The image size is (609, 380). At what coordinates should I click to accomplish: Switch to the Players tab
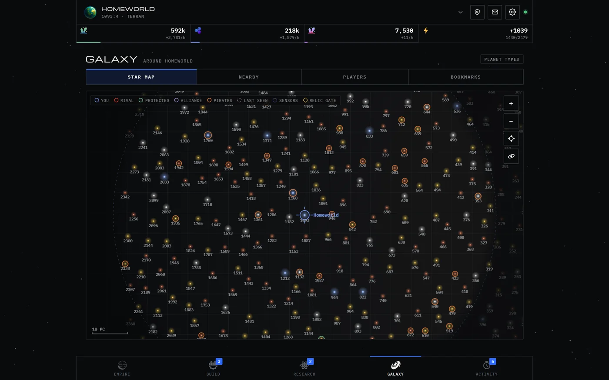(355, 77)
